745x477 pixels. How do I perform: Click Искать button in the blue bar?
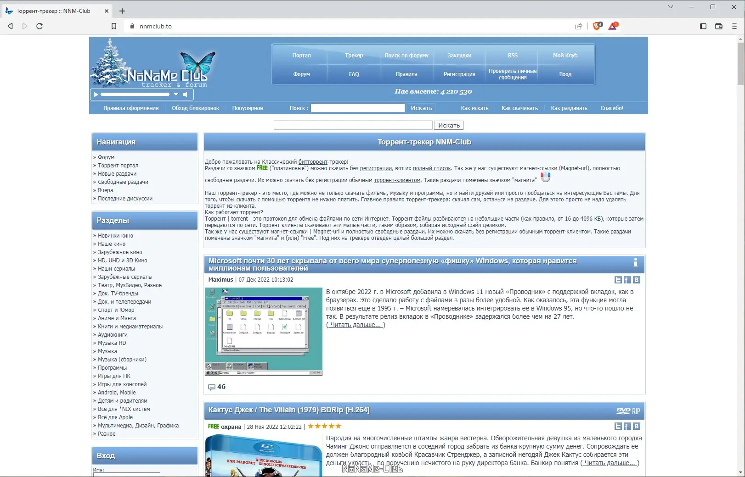[x=422, y=108]
